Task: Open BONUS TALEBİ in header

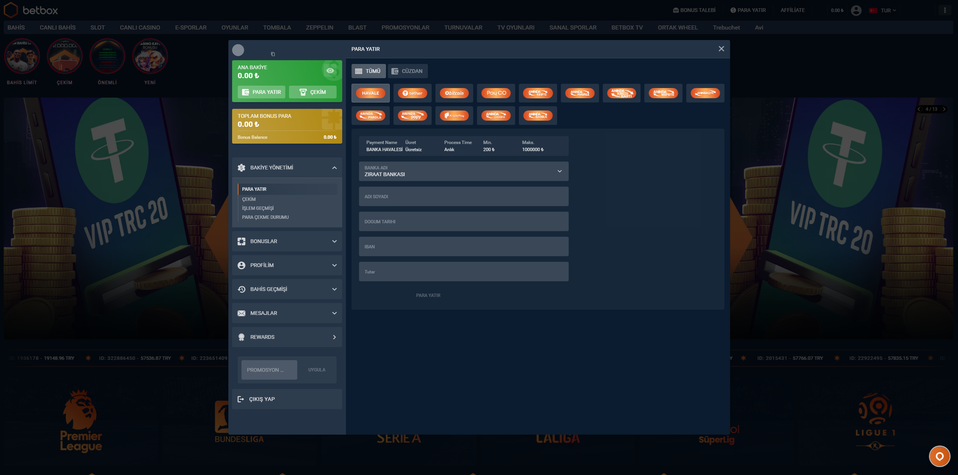Action: (x=694, y=10)
